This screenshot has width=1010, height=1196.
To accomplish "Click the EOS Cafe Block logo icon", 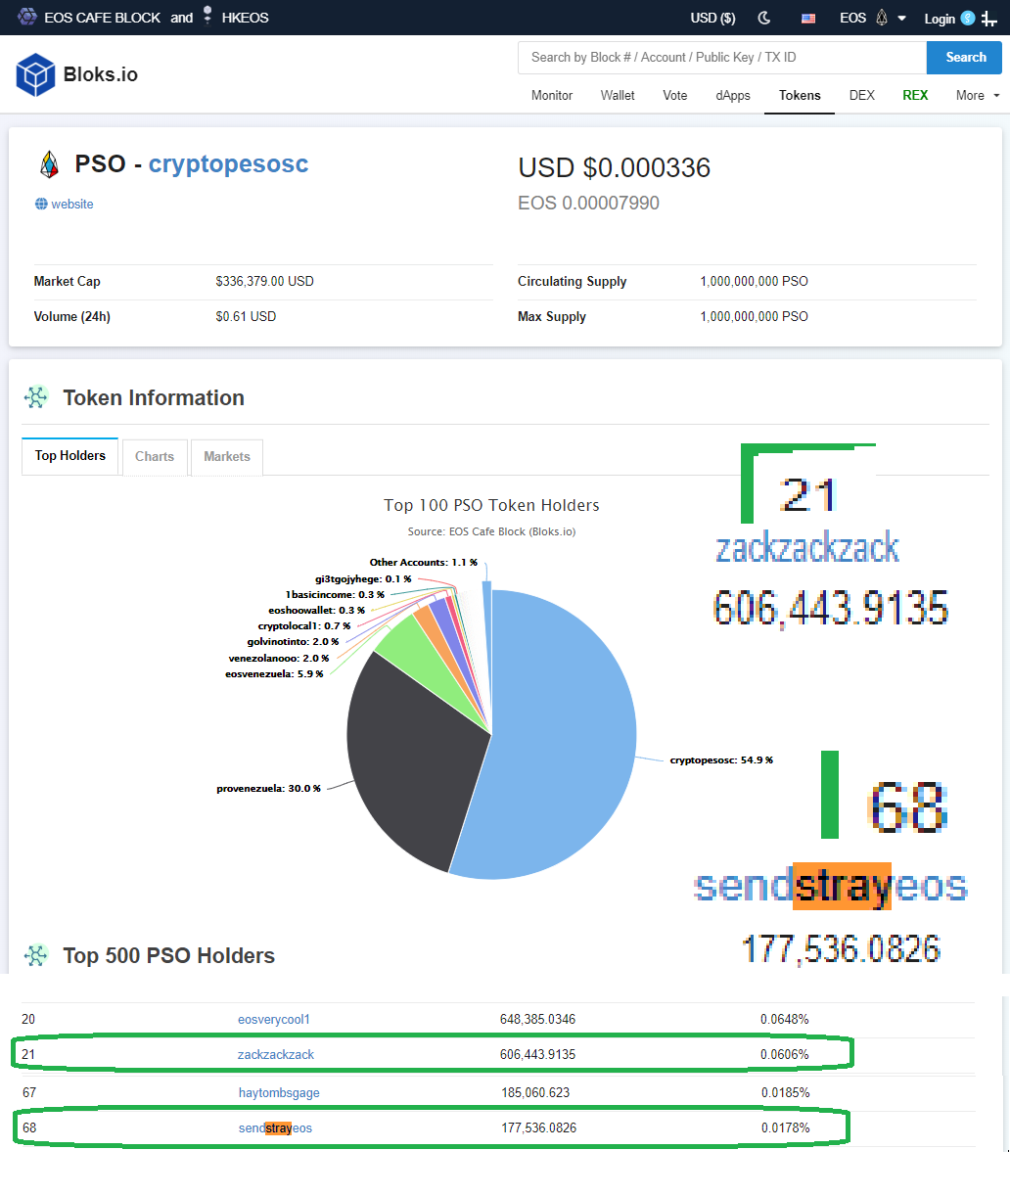I will pos(27,17).
